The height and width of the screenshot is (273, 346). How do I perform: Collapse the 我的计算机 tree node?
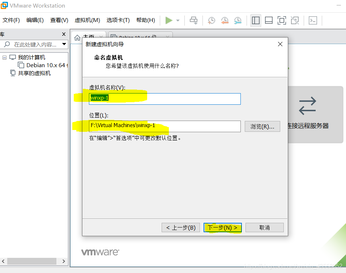tap(4, 57)
